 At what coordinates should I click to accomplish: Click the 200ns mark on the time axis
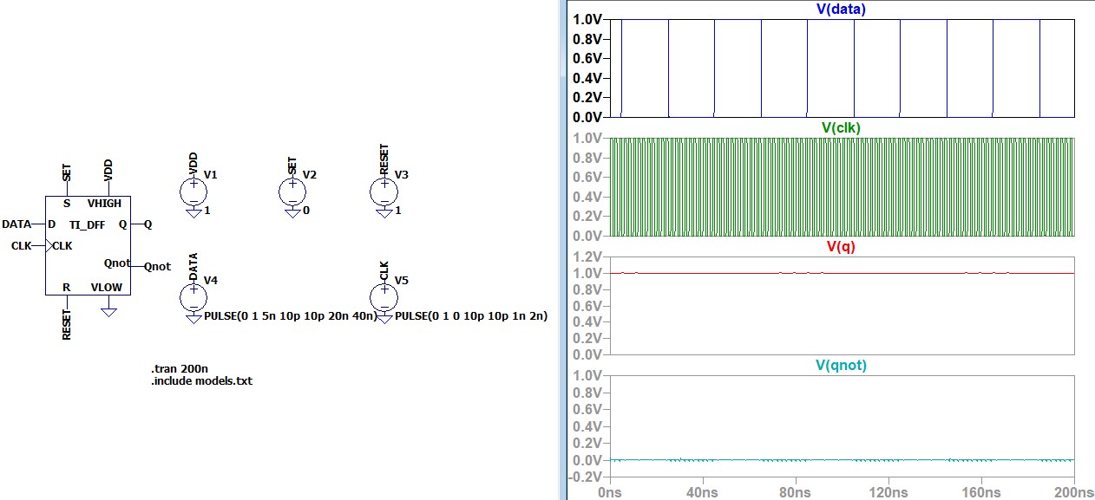tap(1072, 491)
